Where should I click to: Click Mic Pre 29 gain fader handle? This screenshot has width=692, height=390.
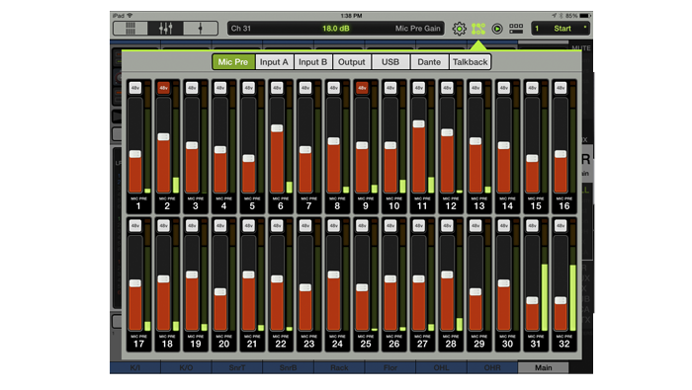coord(476,292)
